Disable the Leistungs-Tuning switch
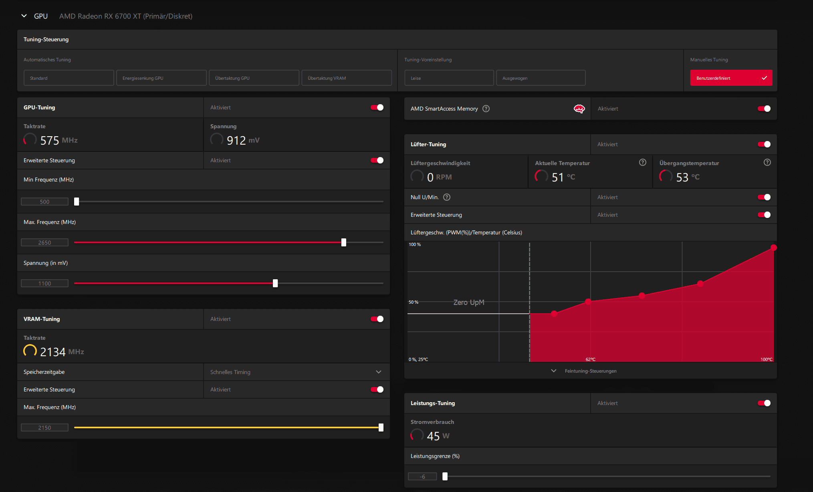 [x=764, y=403]
